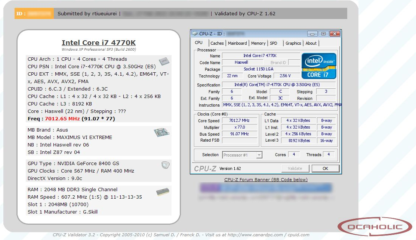Click 'GPU Type : NVIDIA GeForce 8400 GS' line
Viewport: 416px width, 240px height.
tap(74, 164)
